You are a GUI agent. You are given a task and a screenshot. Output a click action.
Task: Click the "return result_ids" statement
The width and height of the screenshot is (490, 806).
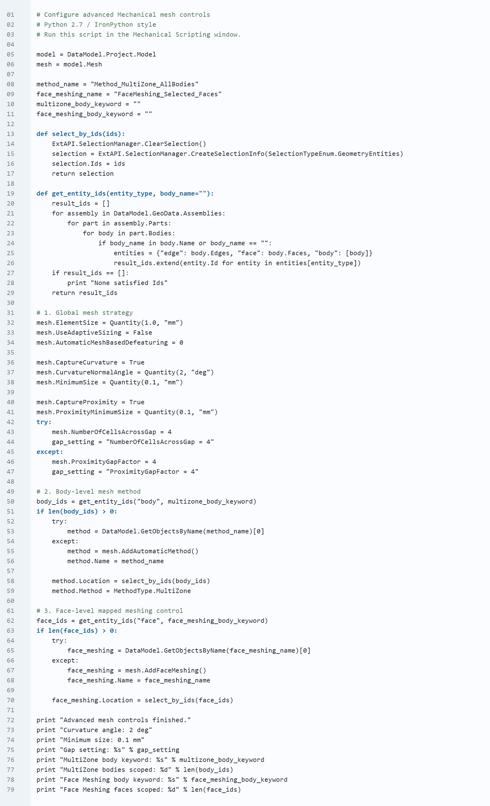pyautogui.click(x=85, y=293)
